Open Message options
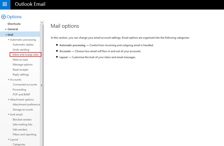Image resolution: width=224 pixels, height=146 pixels. pos(22,65)
